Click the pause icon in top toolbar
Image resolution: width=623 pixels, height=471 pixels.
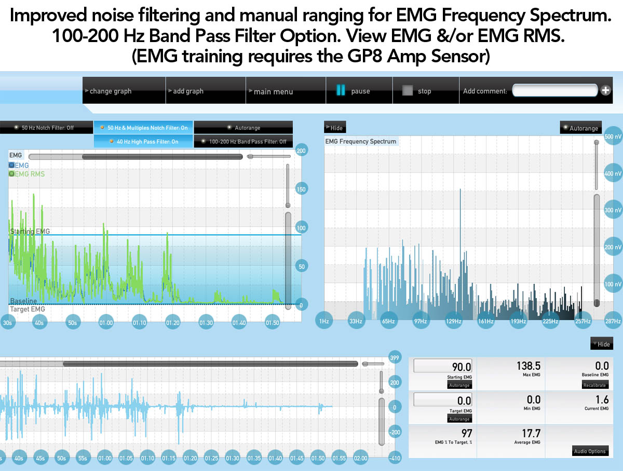[x=341, y=91]
